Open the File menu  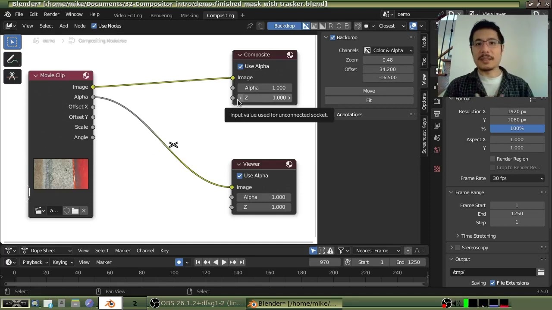tap(19, 14)
